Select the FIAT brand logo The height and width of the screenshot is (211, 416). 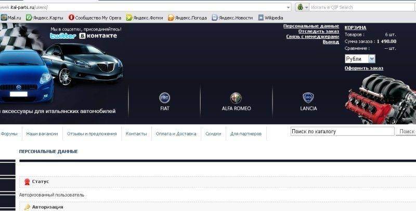click(164, 98)
